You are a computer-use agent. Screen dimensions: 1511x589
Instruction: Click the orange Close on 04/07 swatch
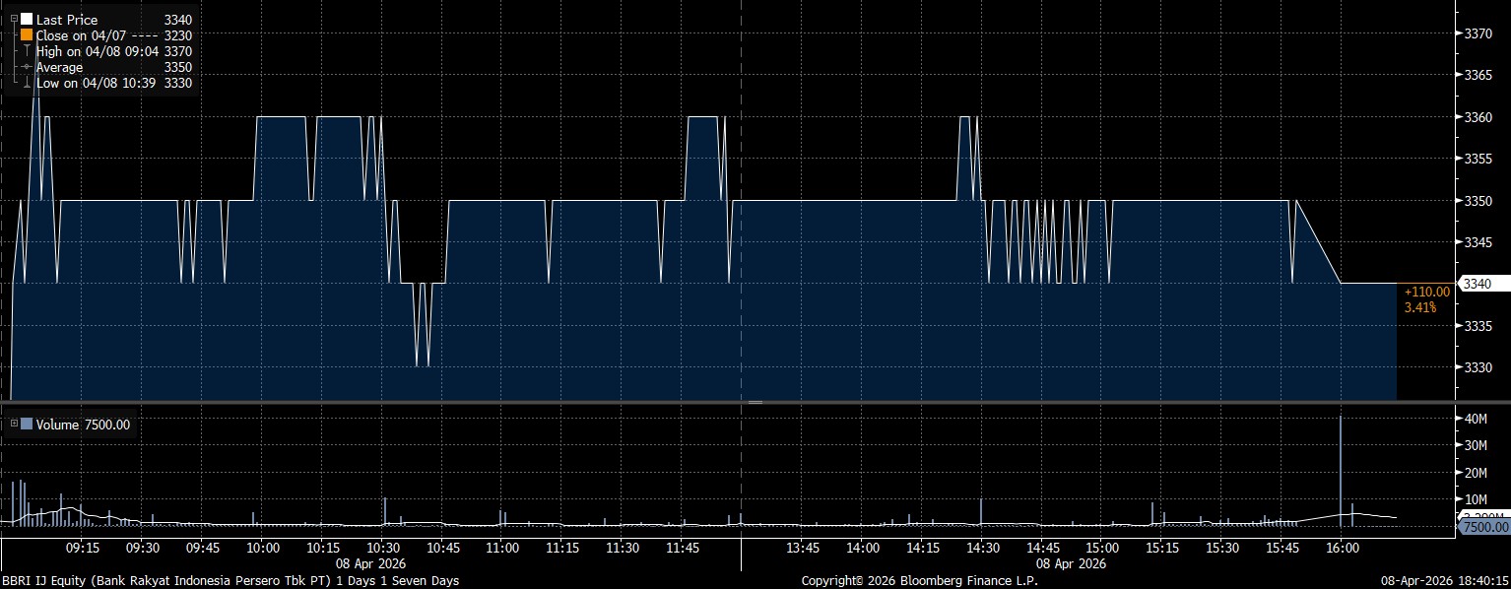tap(27, 35)
